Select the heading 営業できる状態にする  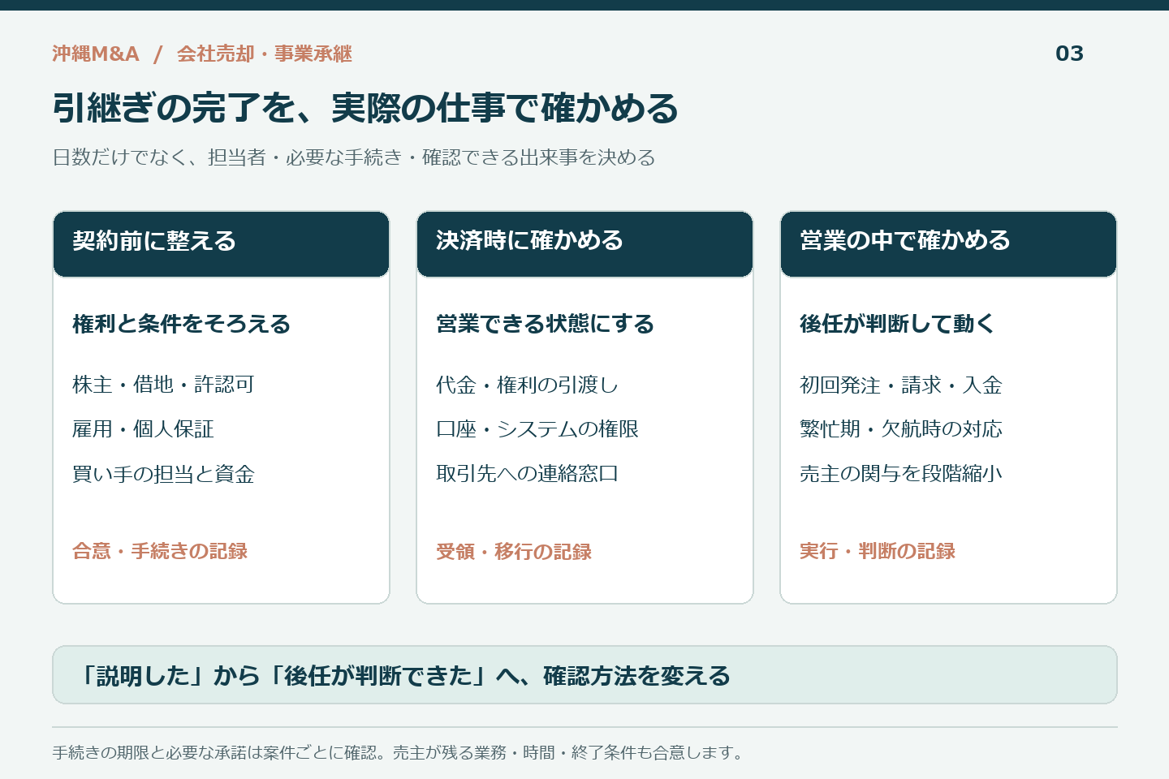coord(546,324)
